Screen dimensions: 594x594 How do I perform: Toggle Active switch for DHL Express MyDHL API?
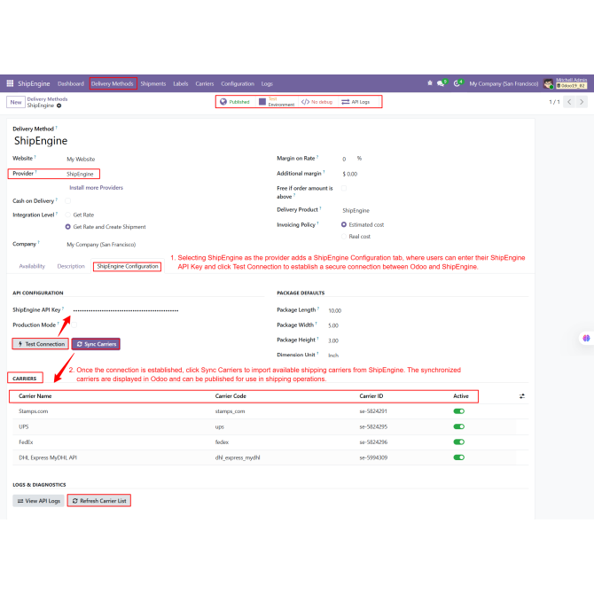coord(458,457)
